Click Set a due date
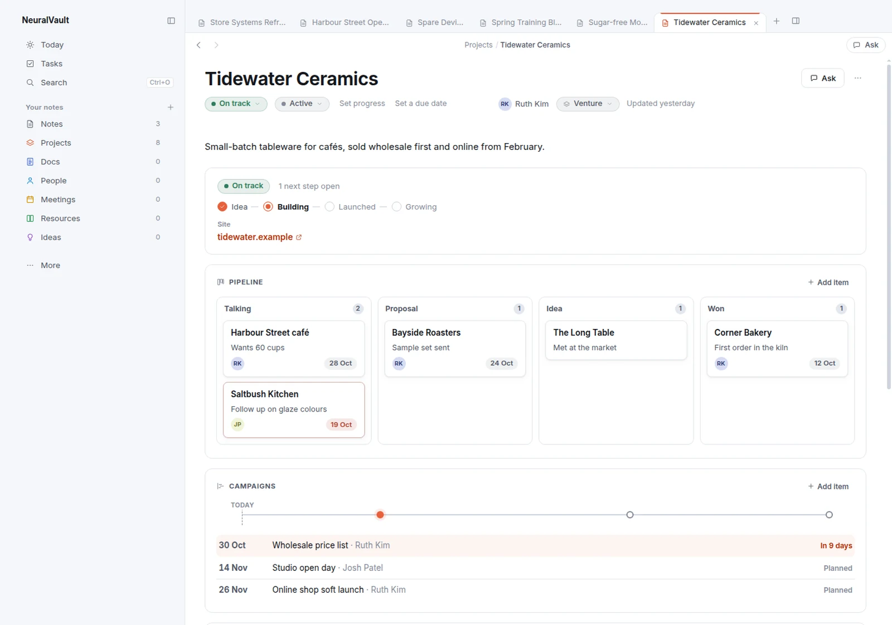The width and height of the screenshot is (892, 625). [421, 104]
